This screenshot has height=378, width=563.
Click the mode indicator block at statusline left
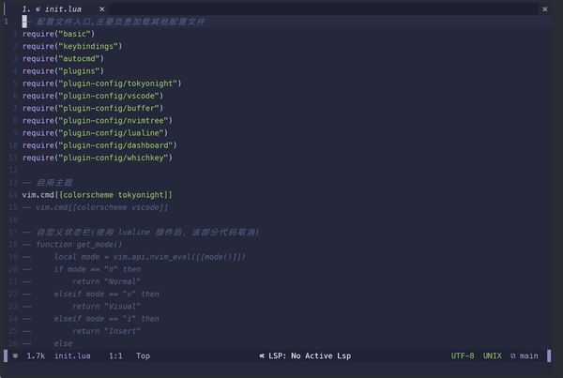tap(15, 356)
